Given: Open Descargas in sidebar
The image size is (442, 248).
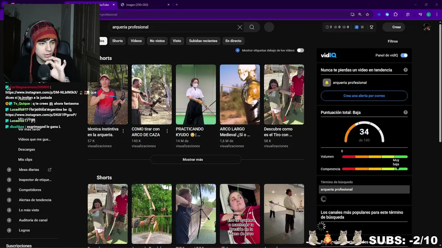Looking at the screenshot, I should (x=27, y=149).
